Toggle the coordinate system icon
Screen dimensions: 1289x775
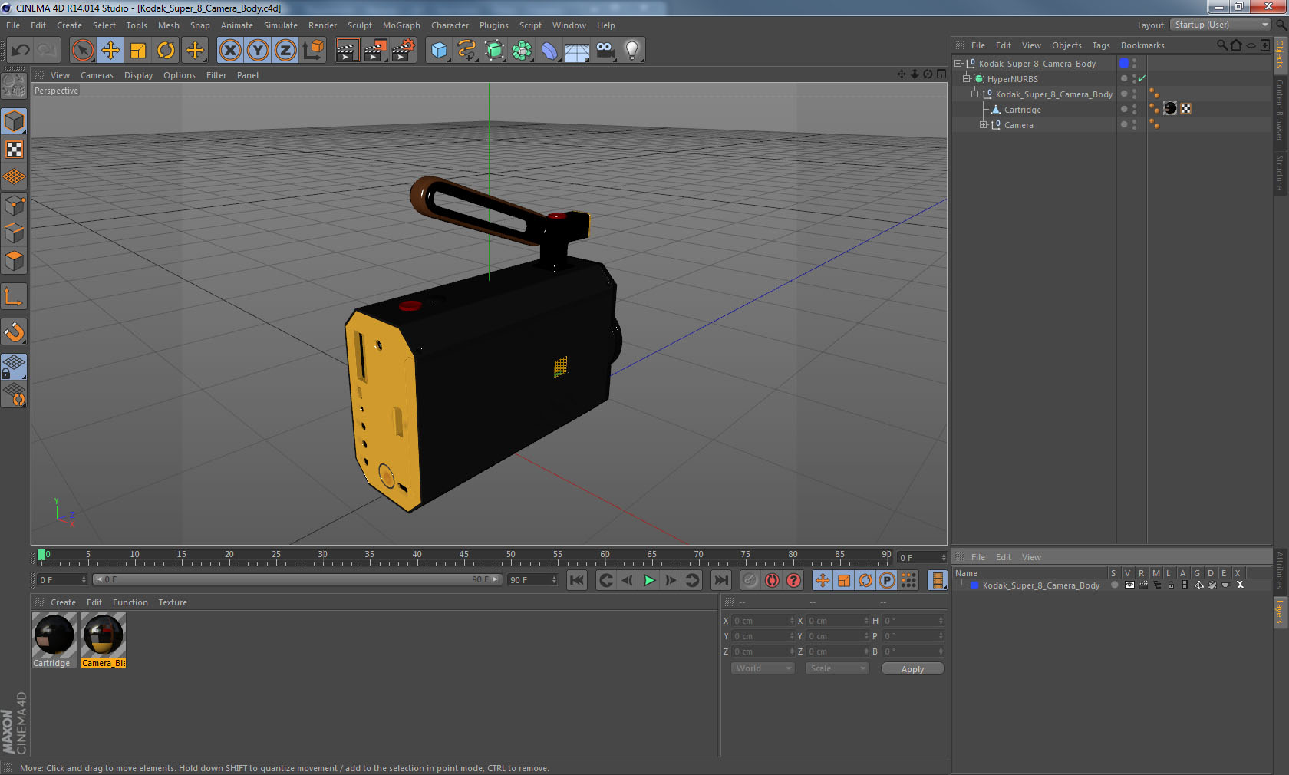pos(313,51)
